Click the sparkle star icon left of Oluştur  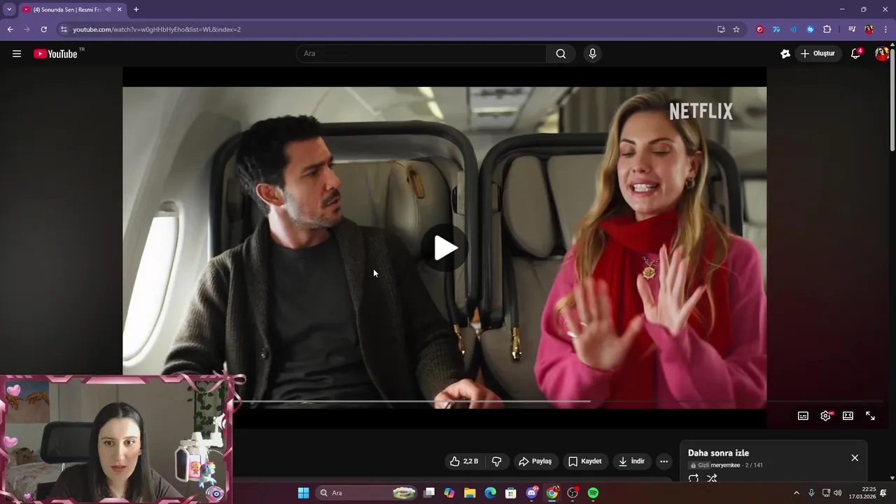point(785,54)
